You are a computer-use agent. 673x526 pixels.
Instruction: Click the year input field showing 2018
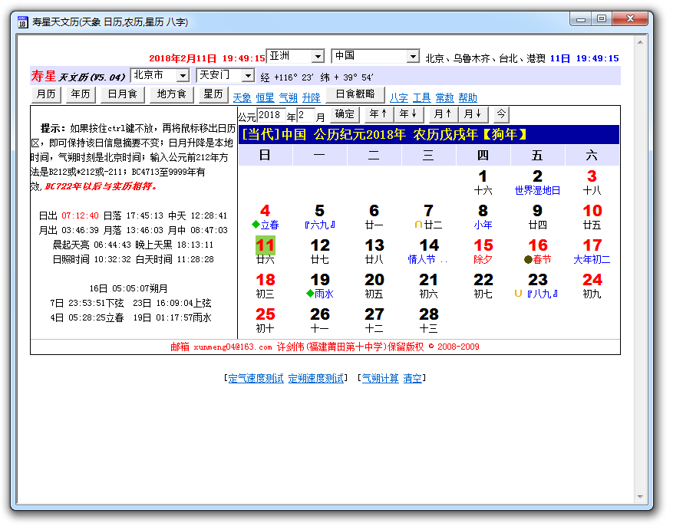tap(272, 115)
